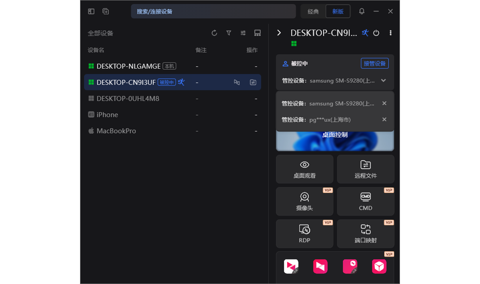
Task: Open the pink cube app icon
Action: [379, 266]
